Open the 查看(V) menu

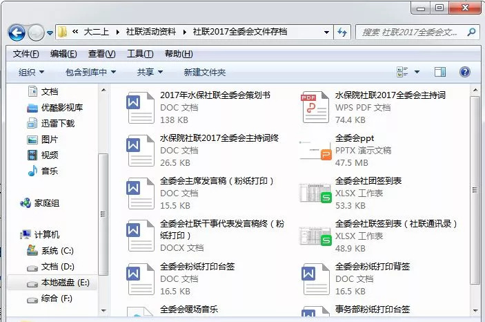pyautogui.click(x=102, y=54)
